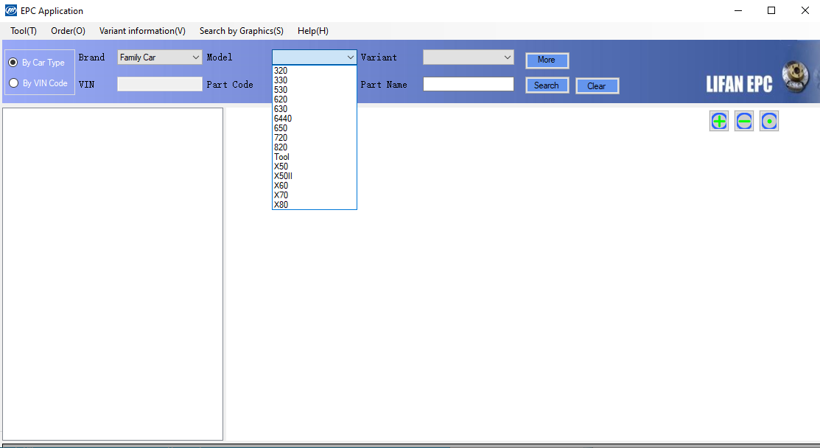
Task: Choose model 630 from the list
Action: (315, 109)
